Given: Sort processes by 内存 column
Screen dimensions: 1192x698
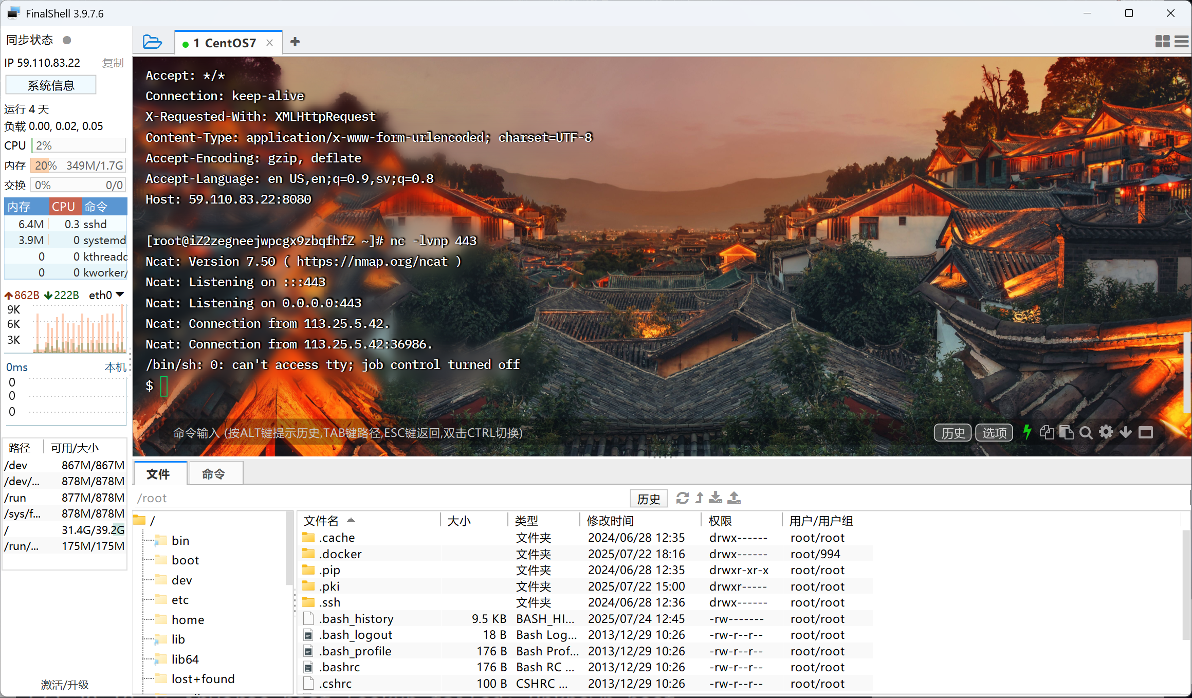Looking at the screenshot, I should 27,207.
